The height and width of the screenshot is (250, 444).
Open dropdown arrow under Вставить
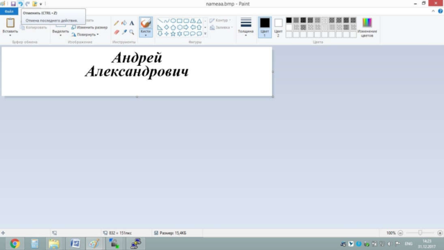click(x=10, y=35)
